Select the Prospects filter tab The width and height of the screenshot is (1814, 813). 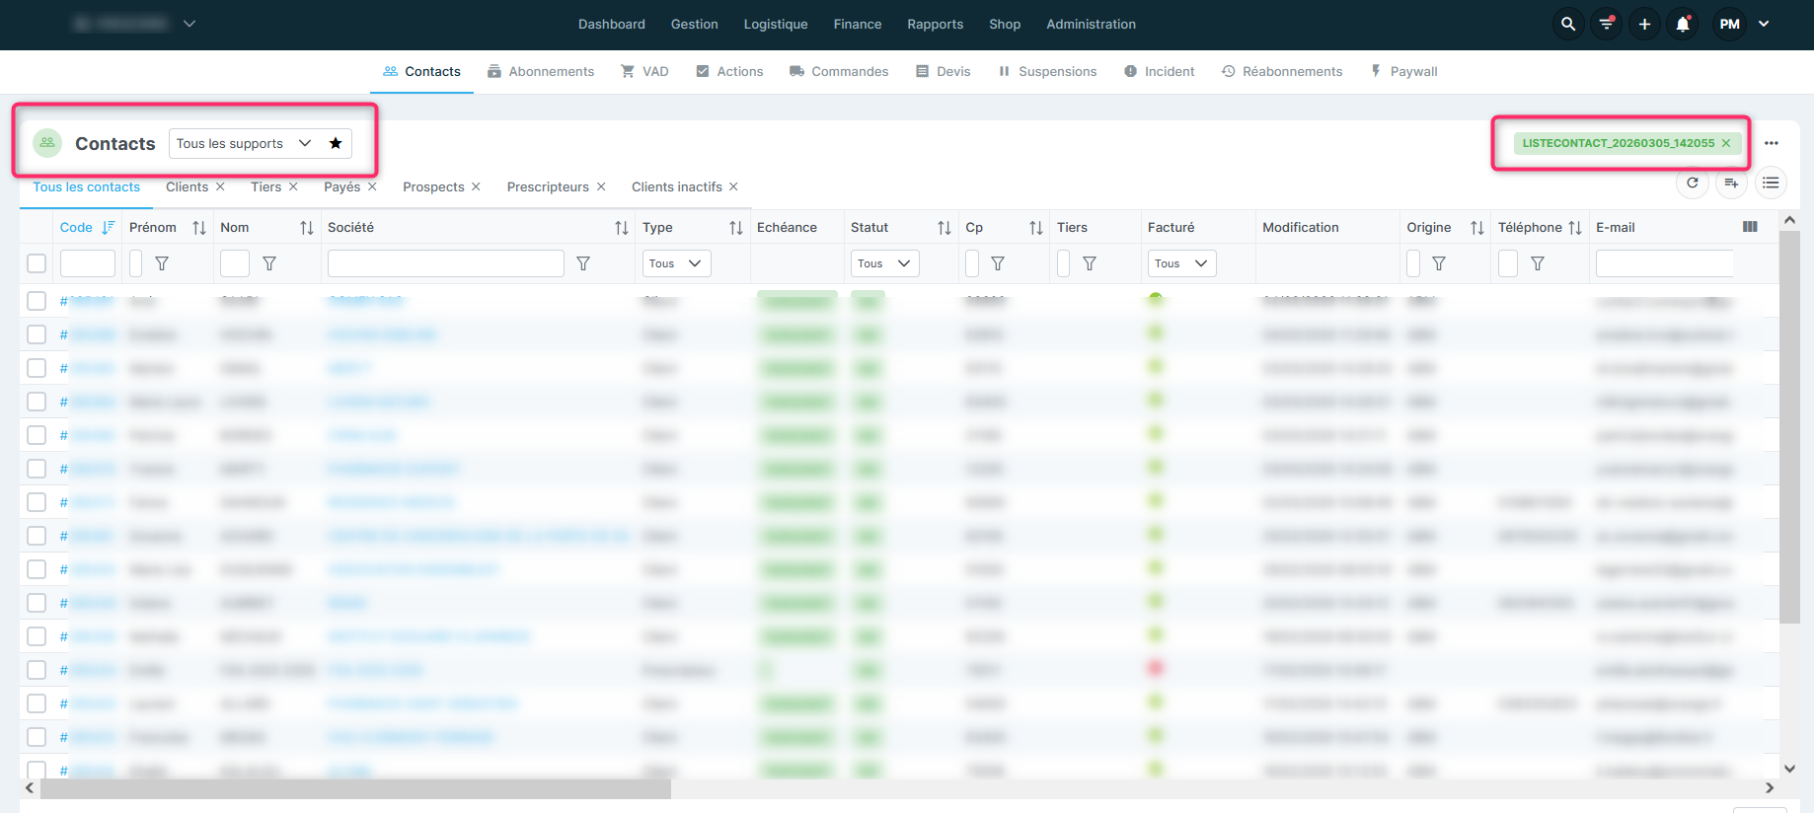433,187
